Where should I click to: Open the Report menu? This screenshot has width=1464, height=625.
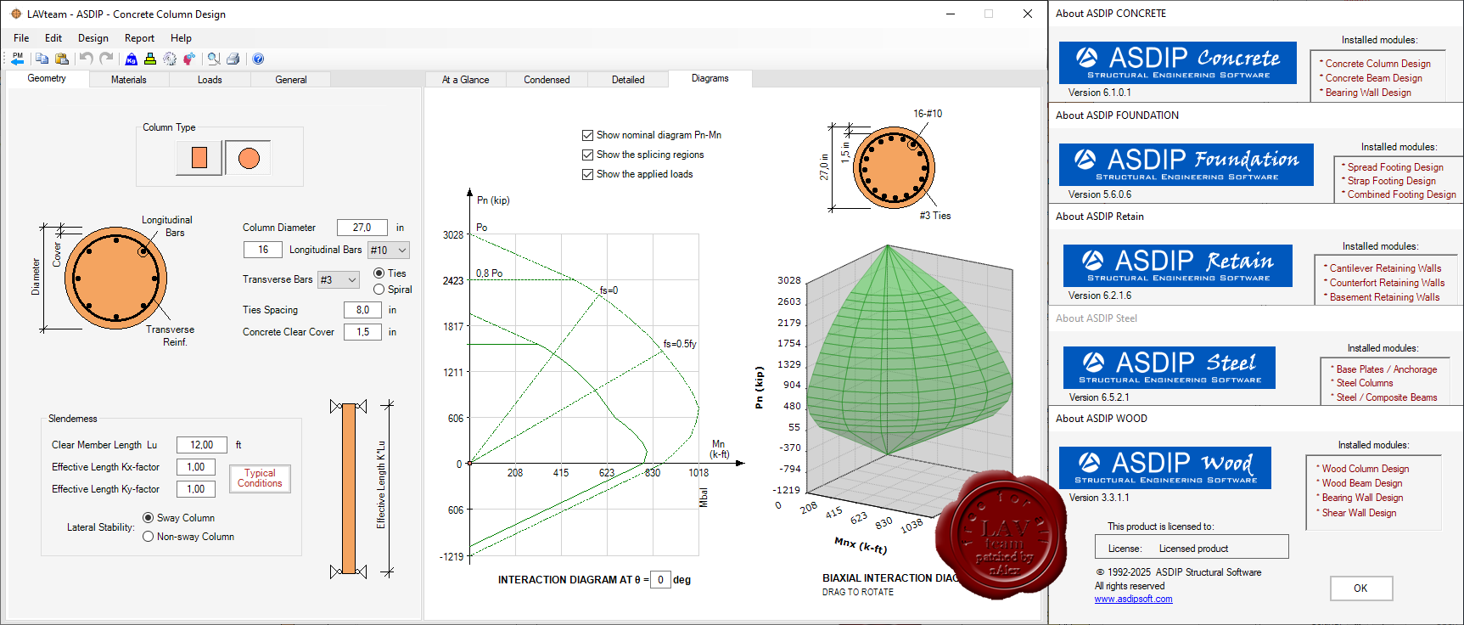coord(139,38)
